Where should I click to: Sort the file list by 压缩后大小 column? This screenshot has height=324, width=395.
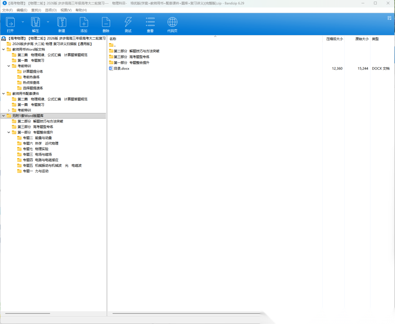(x=334, y=39)
